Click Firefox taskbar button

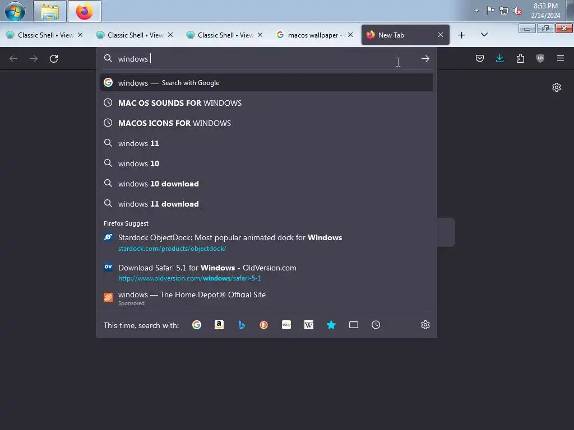[x=85, y=11]
